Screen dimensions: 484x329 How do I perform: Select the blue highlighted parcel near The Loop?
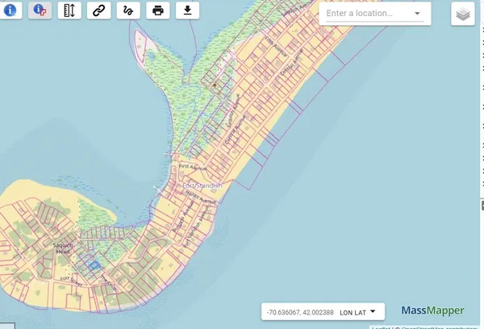coord(94,265)
